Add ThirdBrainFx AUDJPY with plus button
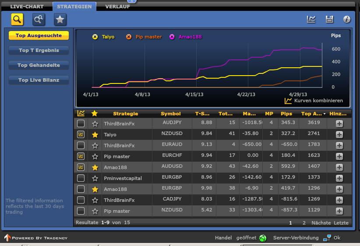This screenshot has height=246, width=360. (x=339, y=124)
